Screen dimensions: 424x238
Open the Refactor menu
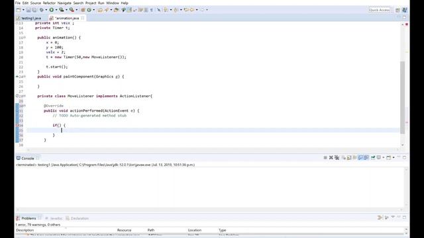click(x=49, y=3)
